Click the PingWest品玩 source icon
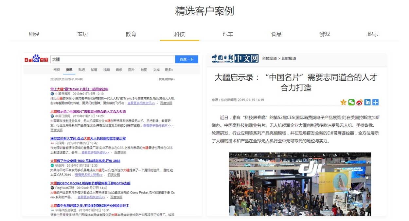 52,188
